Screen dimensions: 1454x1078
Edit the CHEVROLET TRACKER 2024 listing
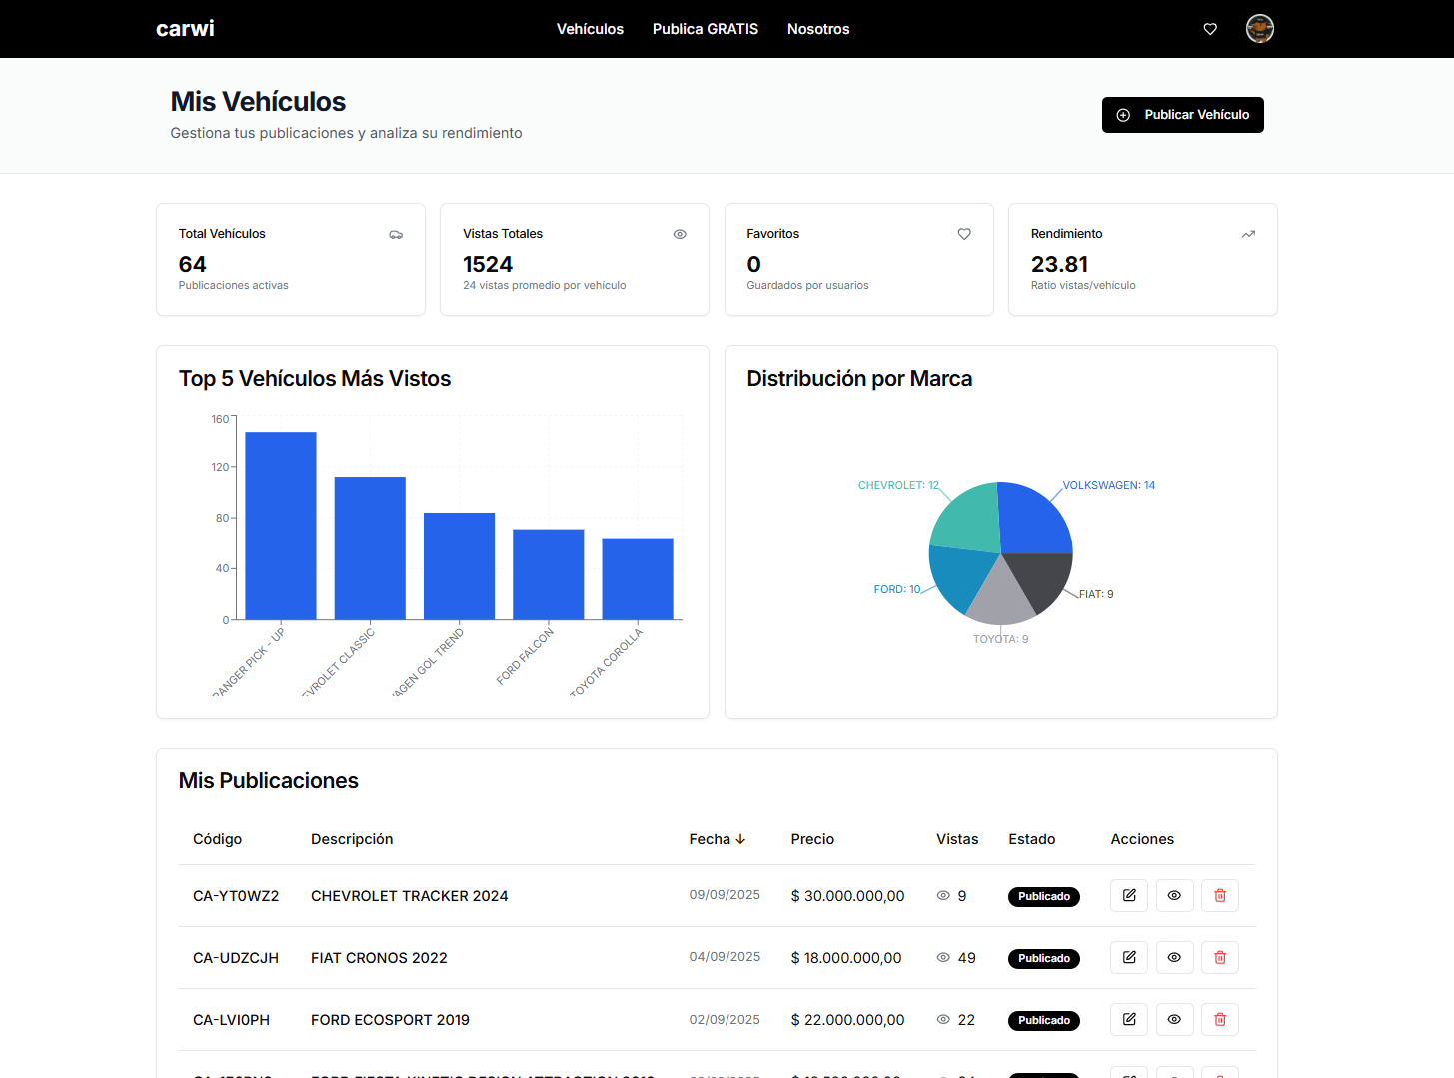coord(1129,896)
